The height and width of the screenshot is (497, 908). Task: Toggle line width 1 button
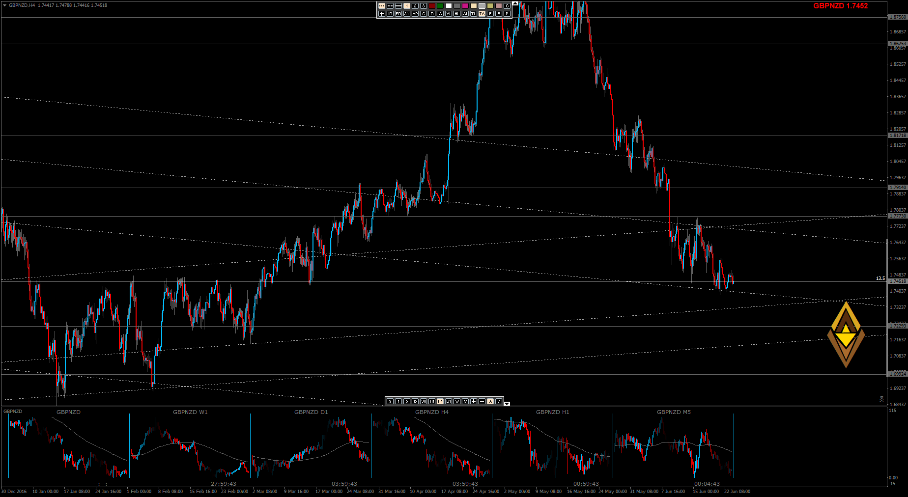coord(407,6)
